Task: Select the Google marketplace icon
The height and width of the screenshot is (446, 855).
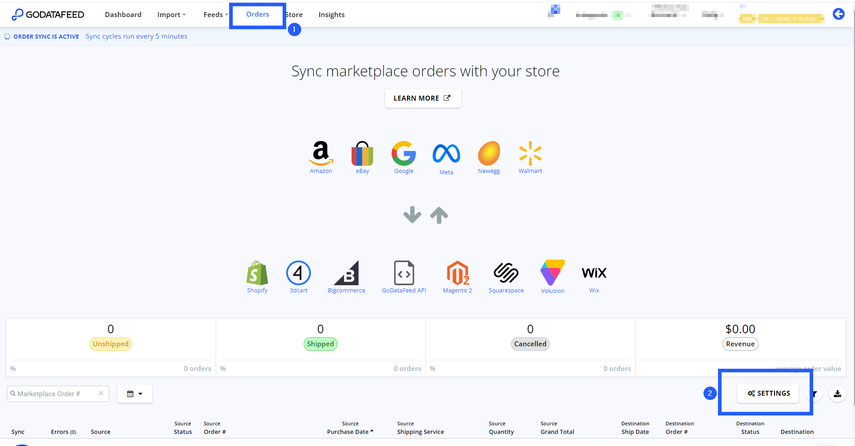Action: (403, 153)
